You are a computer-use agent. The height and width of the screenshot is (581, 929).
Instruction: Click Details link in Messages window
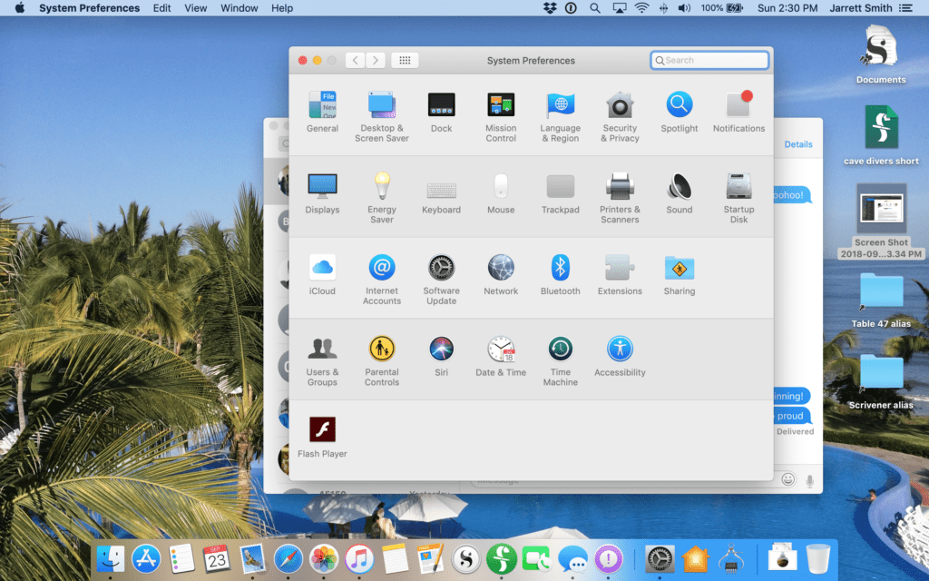tap(798, 144)
